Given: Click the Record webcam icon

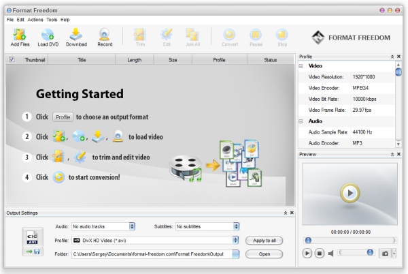Looking at the screenshot, I should point(105,34).
